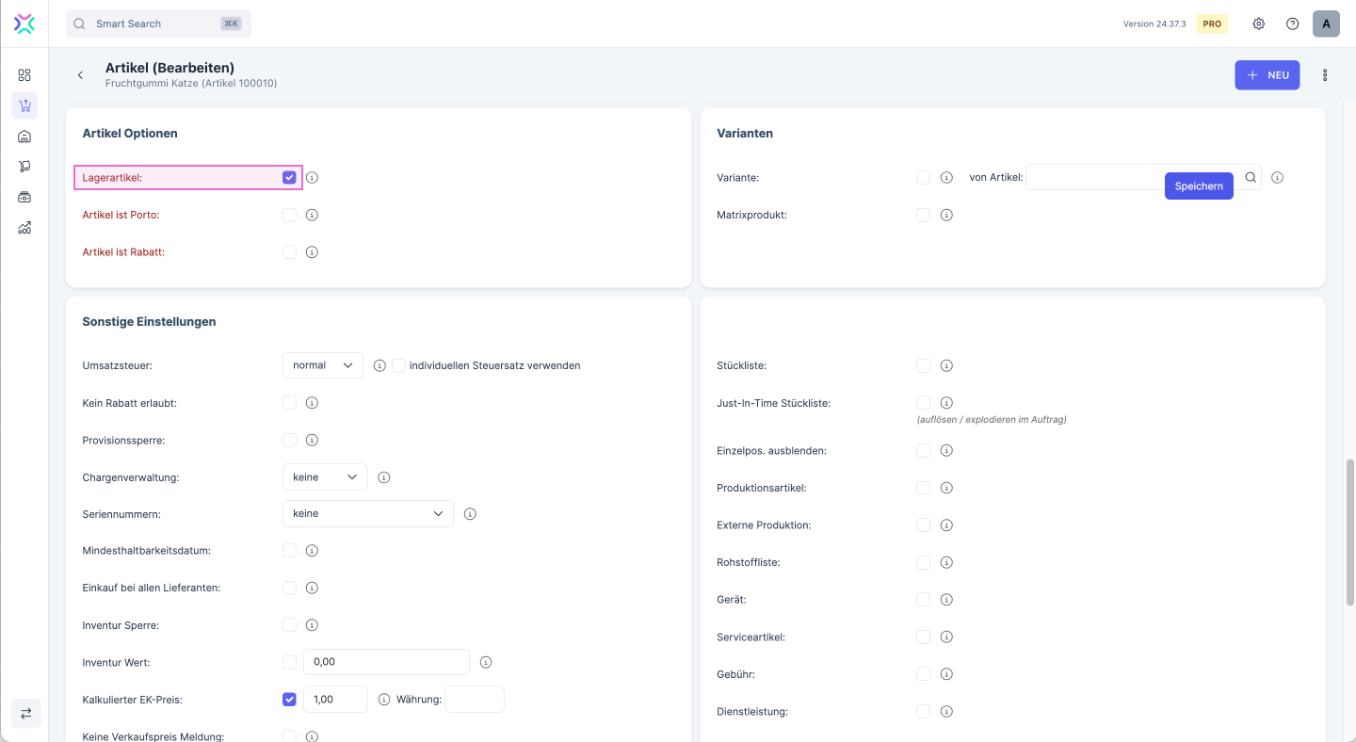The width and height of the screenshot is (1356, 742).
Task: Click search magnifier next to von Artikel
Action: coord(1251,177)
